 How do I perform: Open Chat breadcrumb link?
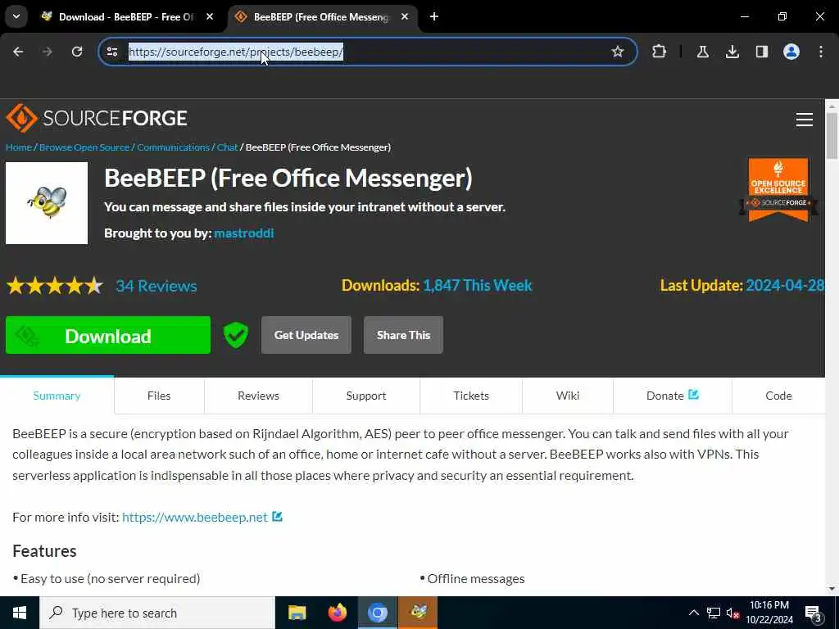(x=227, y=147)
